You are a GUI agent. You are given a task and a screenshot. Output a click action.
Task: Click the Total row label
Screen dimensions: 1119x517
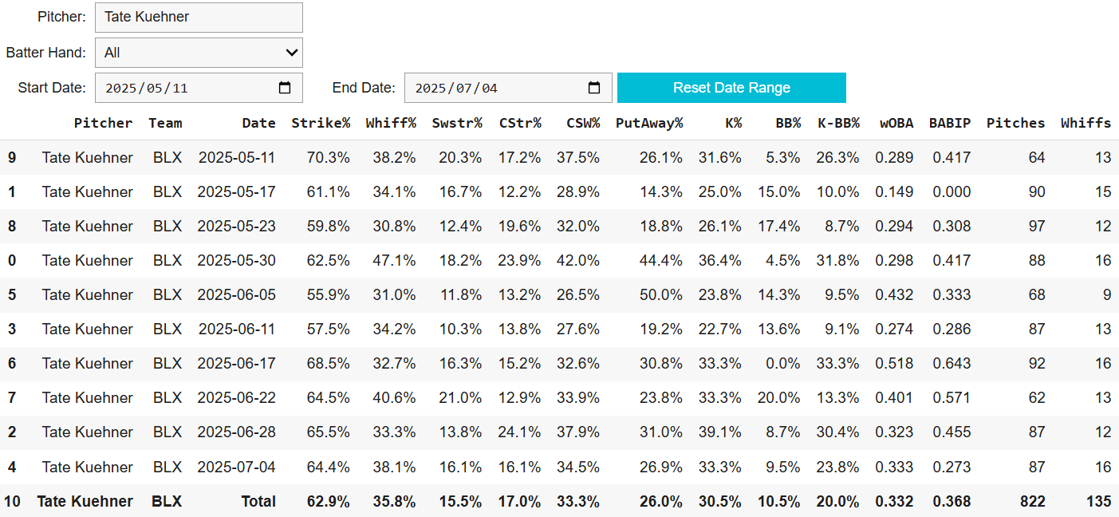[x=258, y=502]
